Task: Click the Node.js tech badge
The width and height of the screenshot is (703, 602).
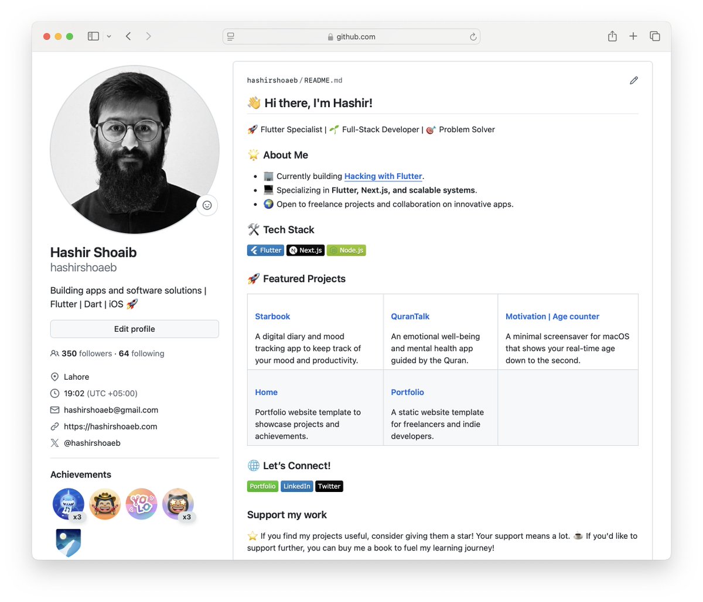Action: (x=346, y=250)
